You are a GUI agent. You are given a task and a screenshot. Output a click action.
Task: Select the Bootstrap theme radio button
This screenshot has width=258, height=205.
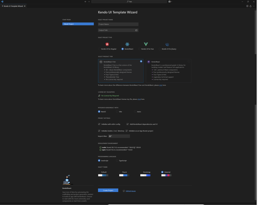click(141, 172)
